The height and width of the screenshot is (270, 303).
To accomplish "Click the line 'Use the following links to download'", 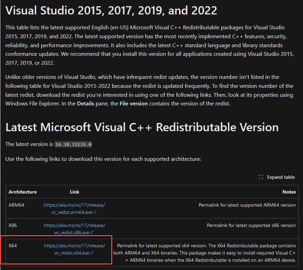I will pos(103,159).
